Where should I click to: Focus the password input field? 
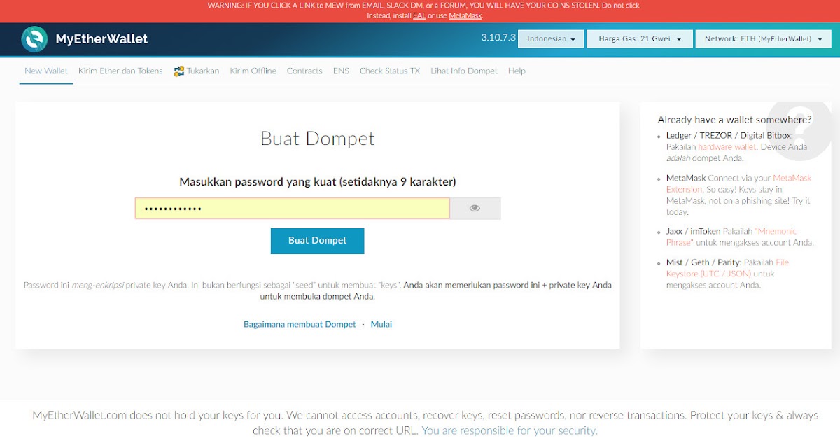click(292, 209)
